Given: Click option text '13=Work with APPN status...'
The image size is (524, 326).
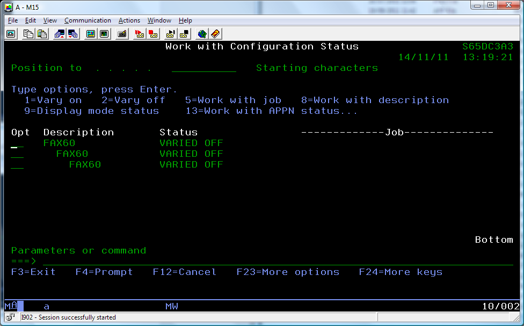Looking at the screenshot, I should coord(272,111).
